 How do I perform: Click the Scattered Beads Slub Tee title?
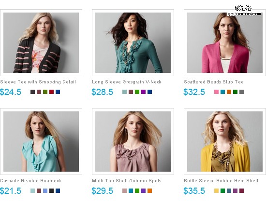pyautogui.click(x=214, y=82)
